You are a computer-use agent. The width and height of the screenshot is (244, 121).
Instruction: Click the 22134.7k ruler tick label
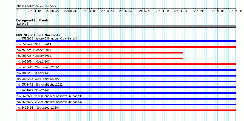144,11
